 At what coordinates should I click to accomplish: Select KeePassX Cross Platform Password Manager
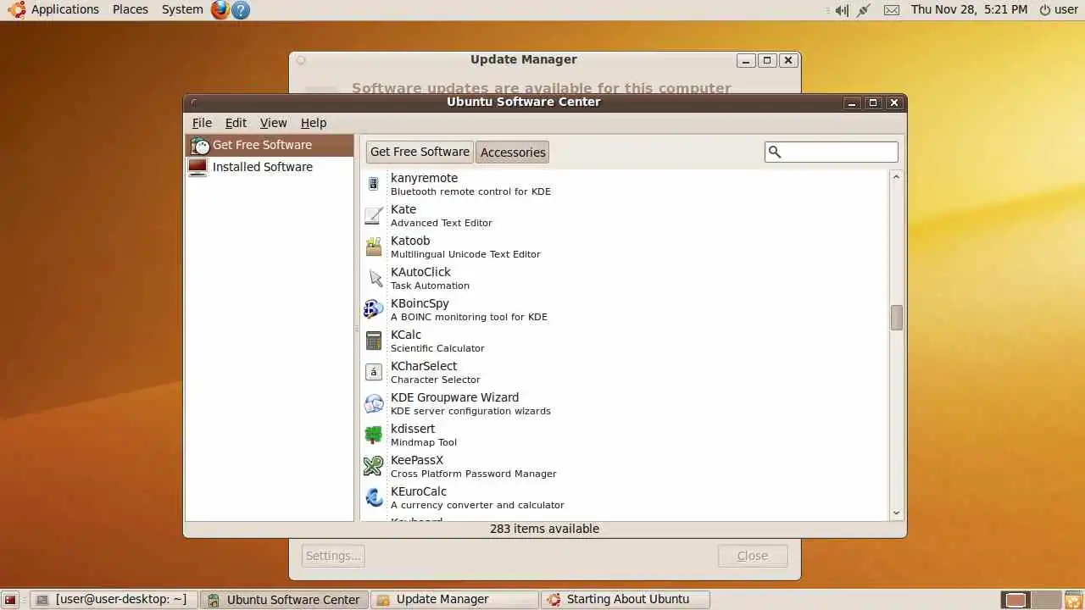[x=625, y=466]
